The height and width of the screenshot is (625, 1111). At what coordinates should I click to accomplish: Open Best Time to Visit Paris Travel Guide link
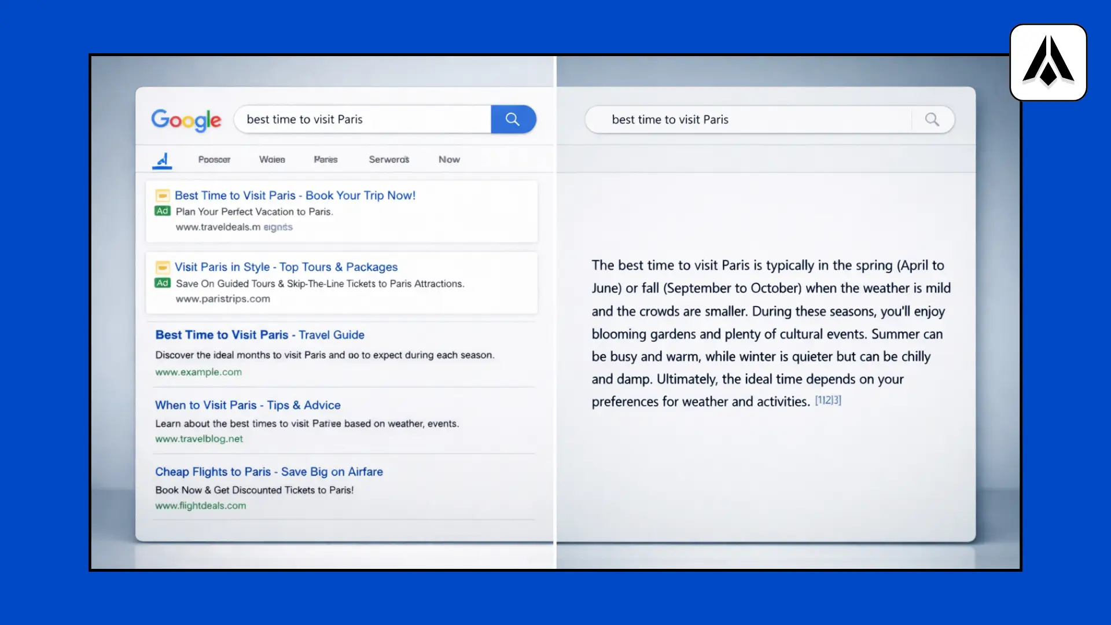[260, 335]
